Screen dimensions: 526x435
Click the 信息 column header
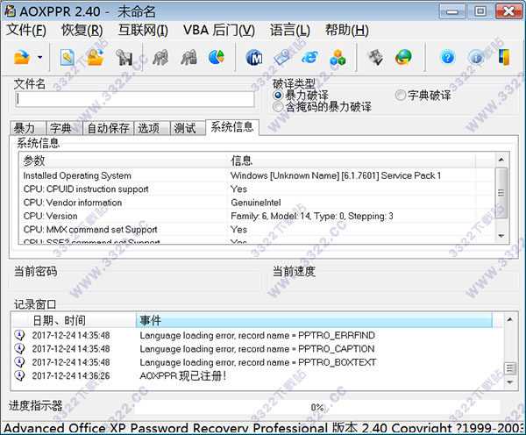coord(351,160)
